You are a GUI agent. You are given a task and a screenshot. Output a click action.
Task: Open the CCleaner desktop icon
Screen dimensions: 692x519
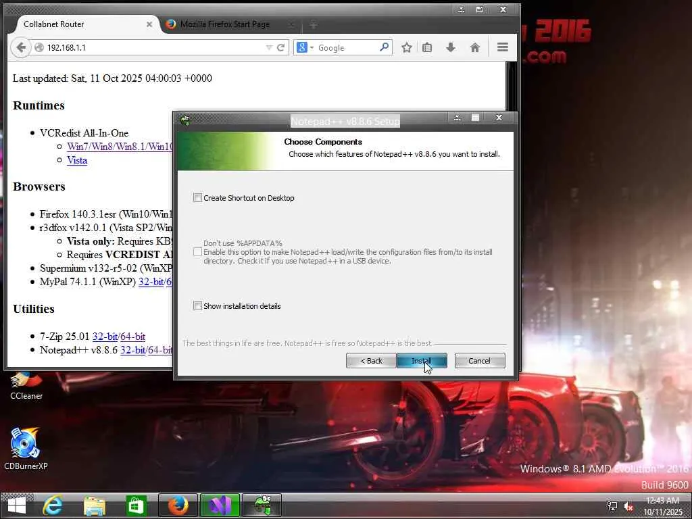(x=26, y=385)
